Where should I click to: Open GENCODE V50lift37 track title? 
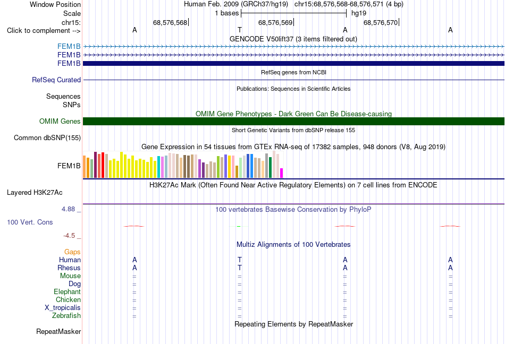pyautogui.click(x=293, y=39)
